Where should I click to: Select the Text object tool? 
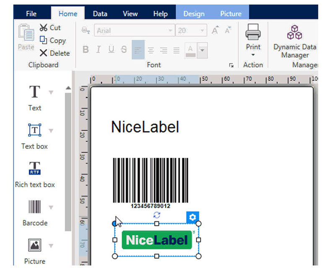pyautogui.click(x=35, y=98)
